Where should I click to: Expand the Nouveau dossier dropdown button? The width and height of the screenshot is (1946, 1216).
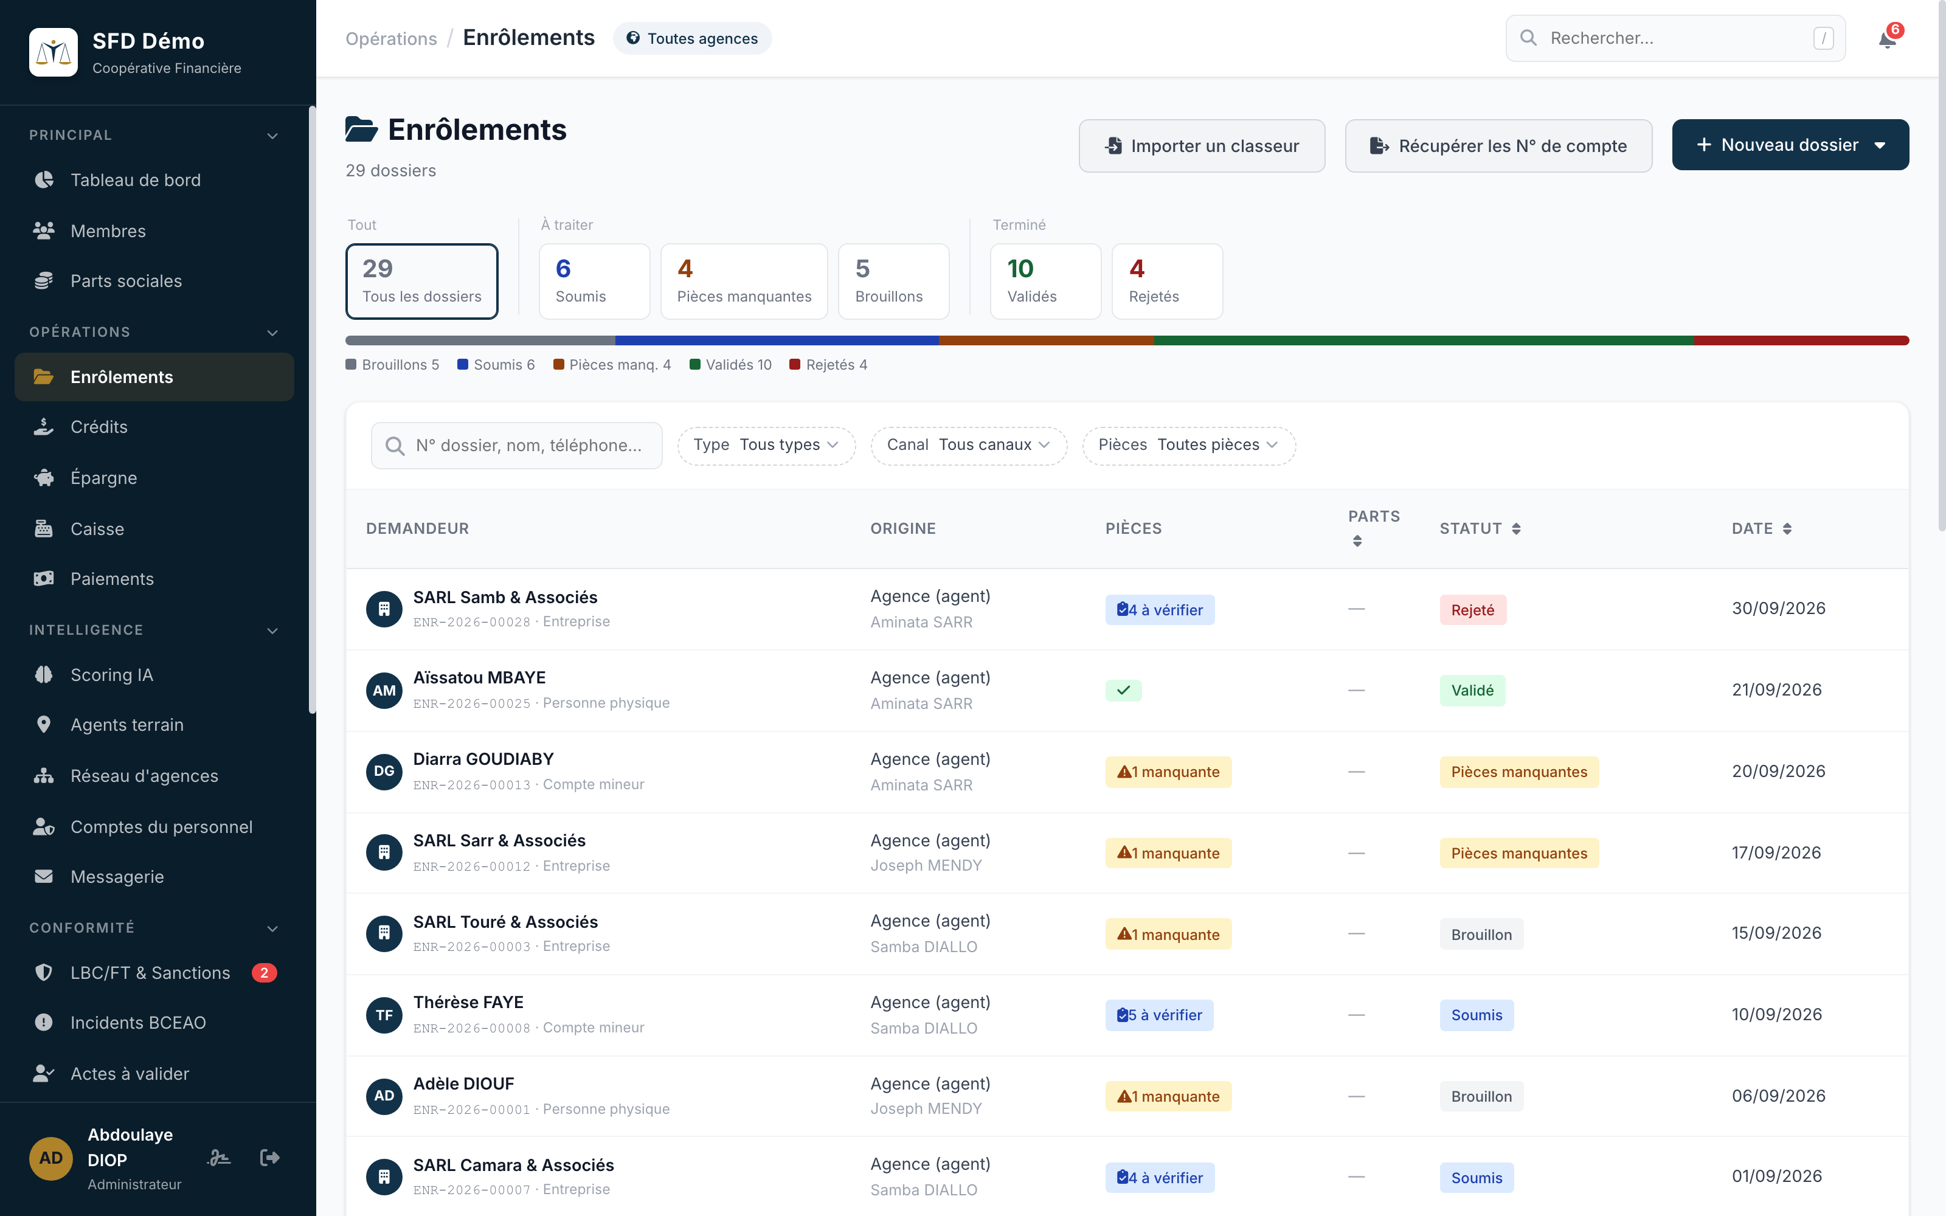(x=1790, y=145)
